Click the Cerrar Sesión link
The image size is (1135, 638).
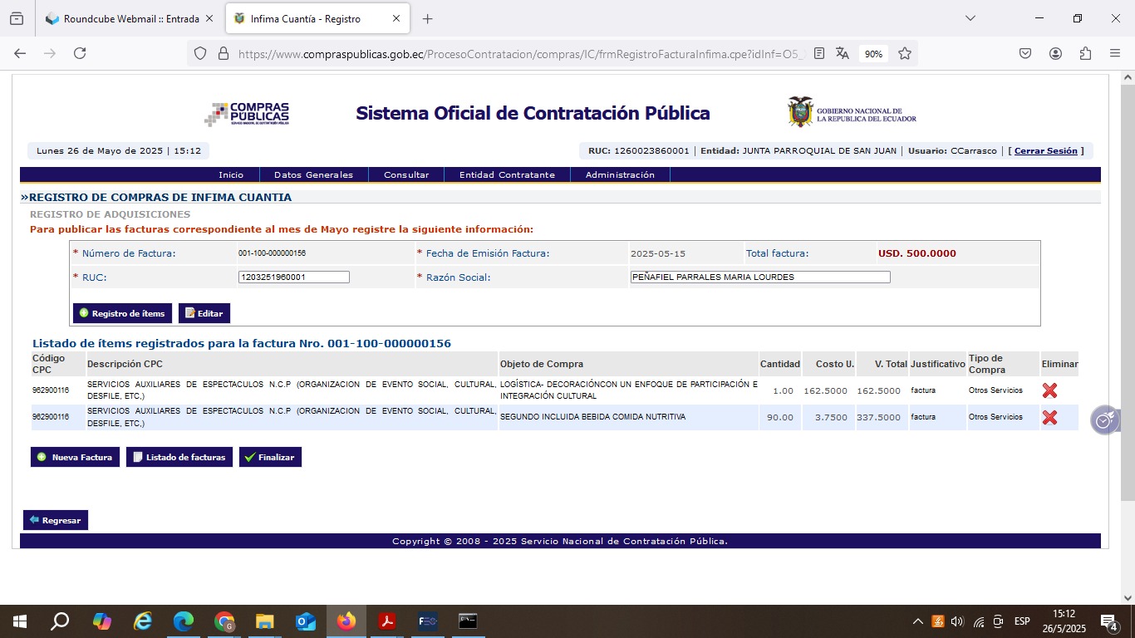pos(1045,151)
